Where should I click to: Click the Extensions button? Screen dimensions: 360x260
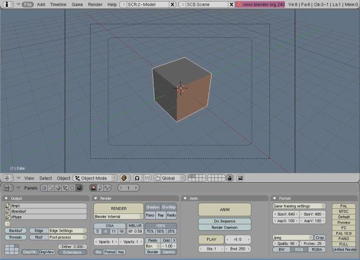coord(73,252)
